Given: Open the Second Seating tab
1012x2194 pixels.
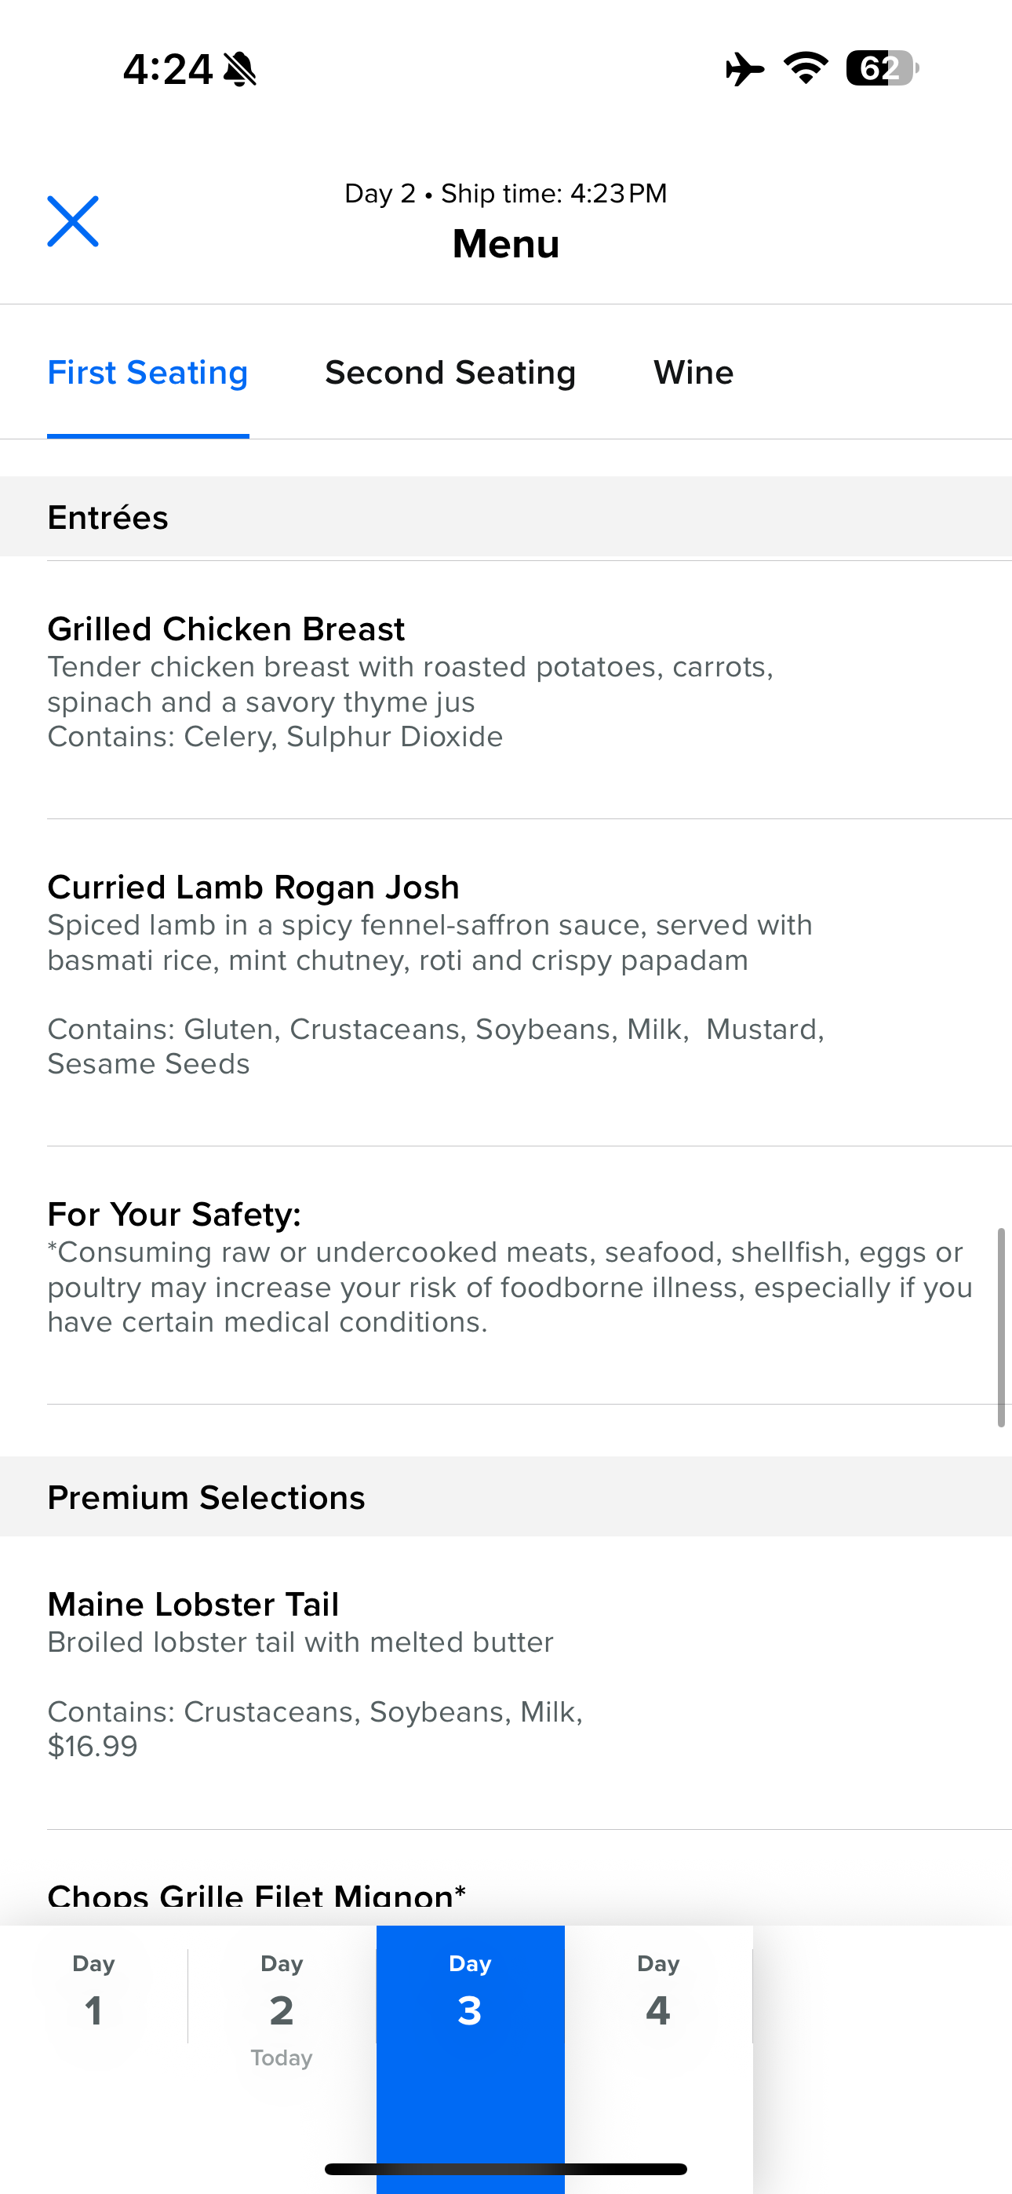Looking at the screenshot, I should [450, 373].
